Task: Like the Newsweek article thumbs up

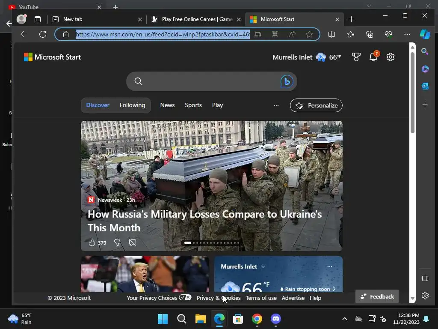Action: (92, 242)
